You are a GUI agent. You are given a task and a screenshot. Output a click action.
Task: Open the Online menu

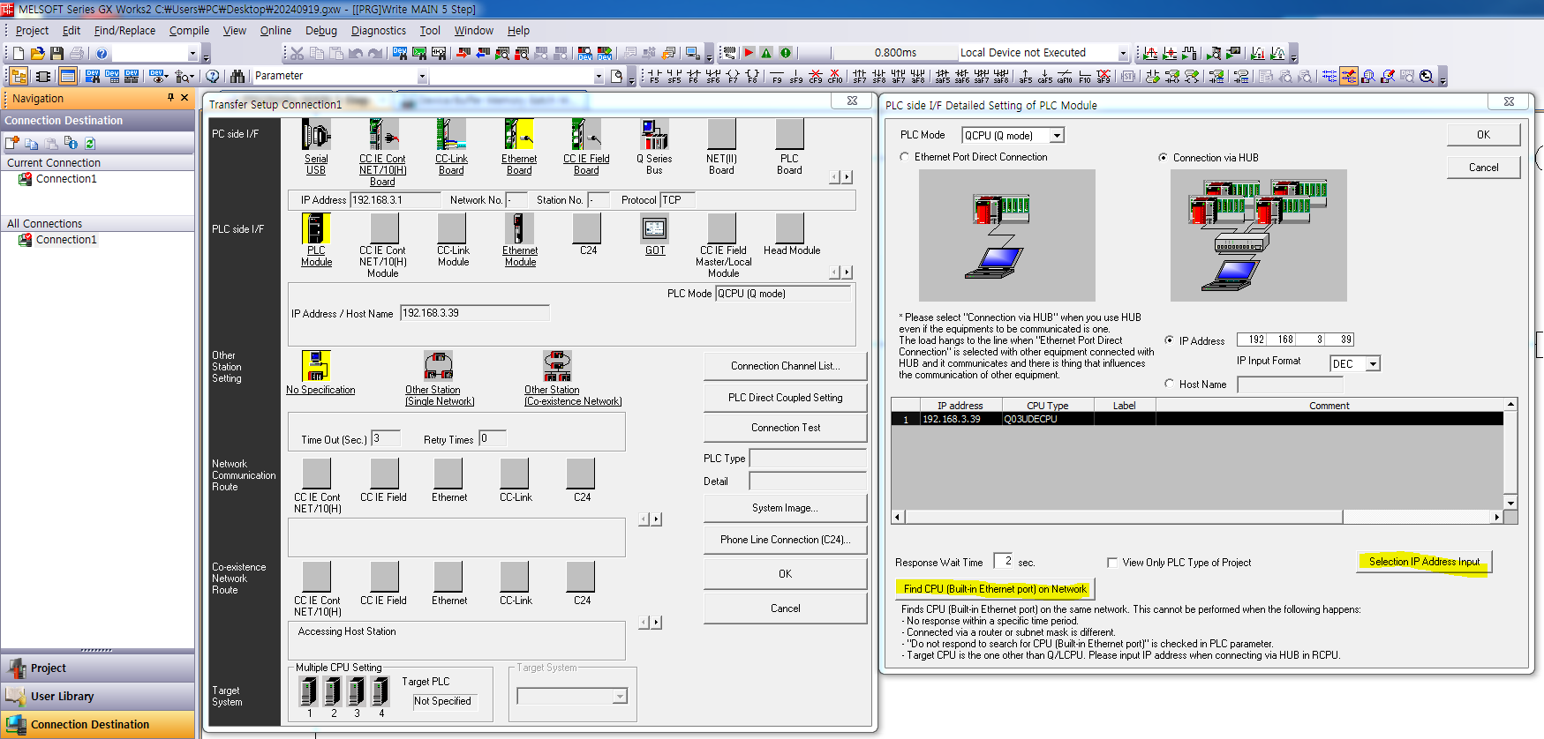click(x=275, y=30)
